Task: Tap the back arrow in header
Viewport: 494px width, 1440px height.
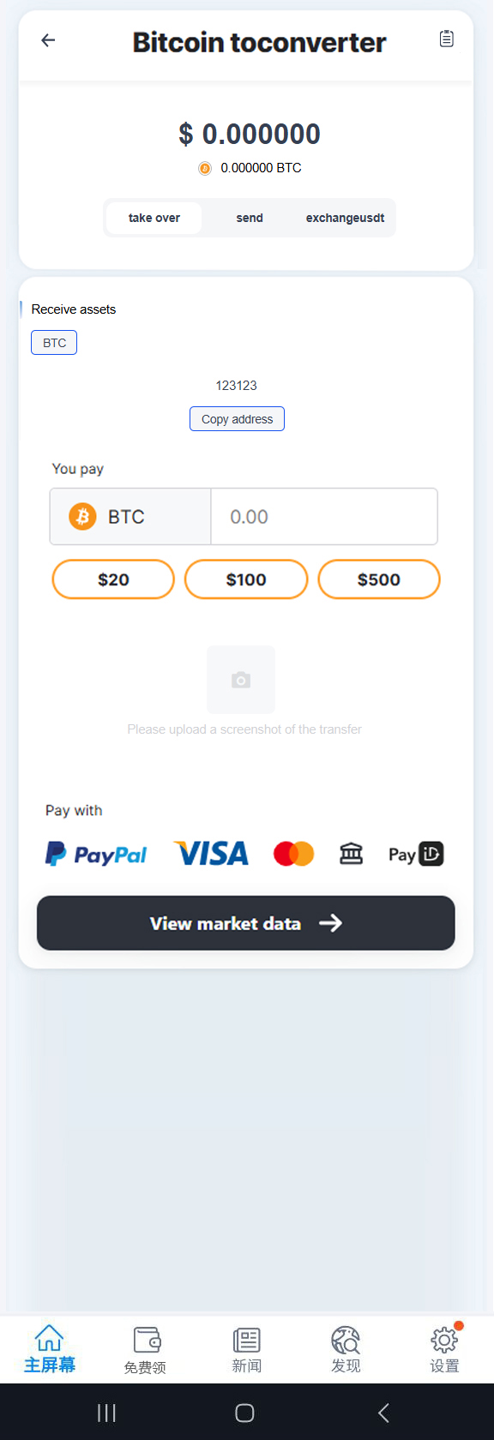Action: (x=48, y=39)
